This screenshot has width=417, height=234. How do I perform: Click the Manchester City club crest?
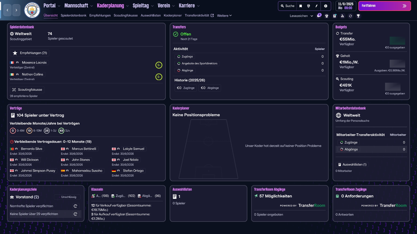[x=32, y=10]
